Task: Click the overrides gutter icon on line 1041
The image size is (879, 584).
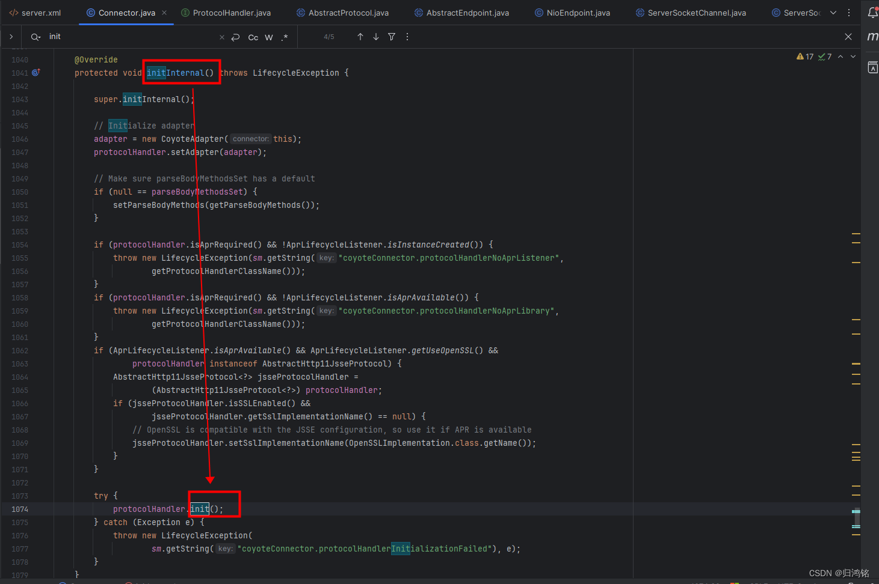Action: [x=35, y=72]
